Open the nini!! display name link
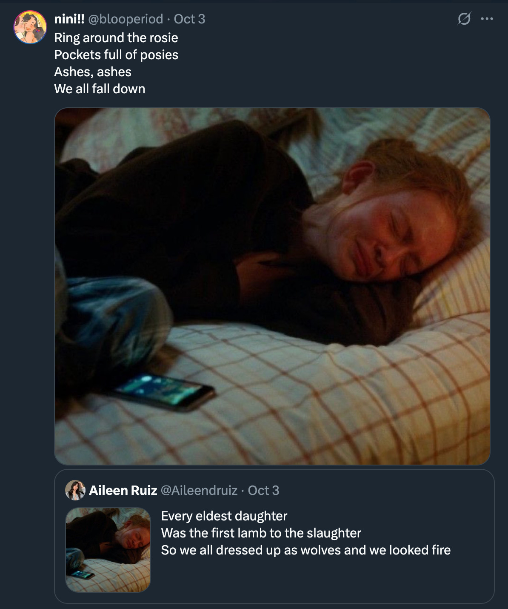This screenshot has width=508, height=609. pos(69,19)
